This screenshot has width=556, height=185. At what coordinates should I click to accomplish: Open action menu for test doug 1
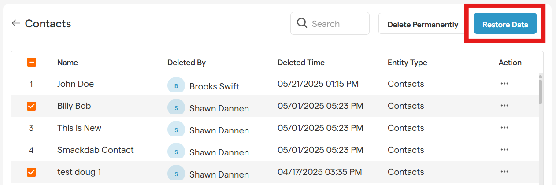(504, 172)
